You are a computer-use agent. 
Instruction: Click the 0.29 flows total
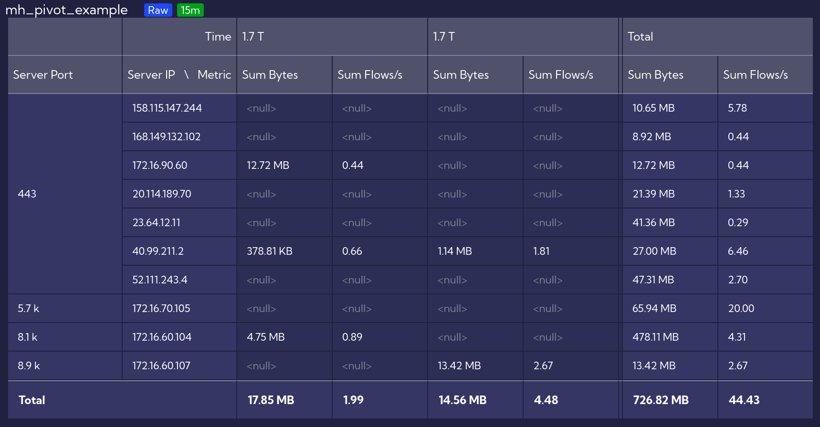pos(738,223)
